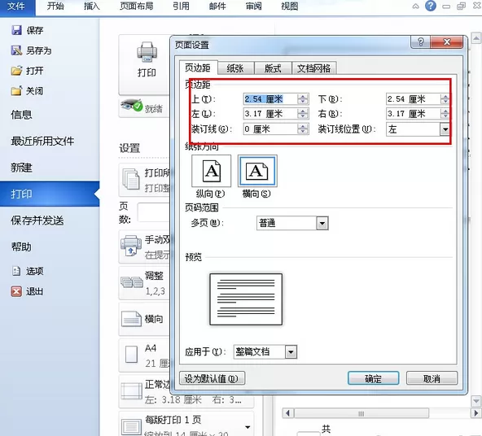Open the Insert (插入) ribbon tab
The image size is (482, 436).
[92, 7]
